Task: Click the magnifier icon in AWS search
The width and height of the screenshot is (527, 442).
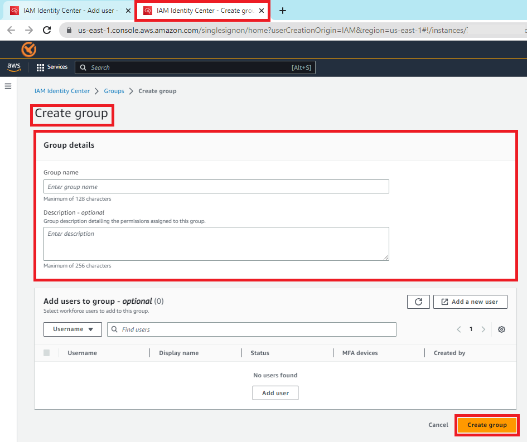Action: [x=83, y=67]
